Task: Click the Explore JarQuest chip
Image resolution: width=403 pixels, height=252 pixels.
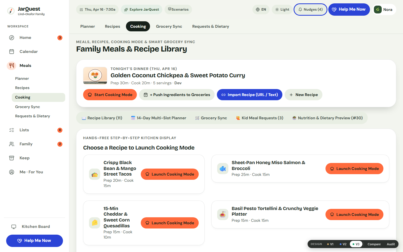Action: [x=142, y=10]
